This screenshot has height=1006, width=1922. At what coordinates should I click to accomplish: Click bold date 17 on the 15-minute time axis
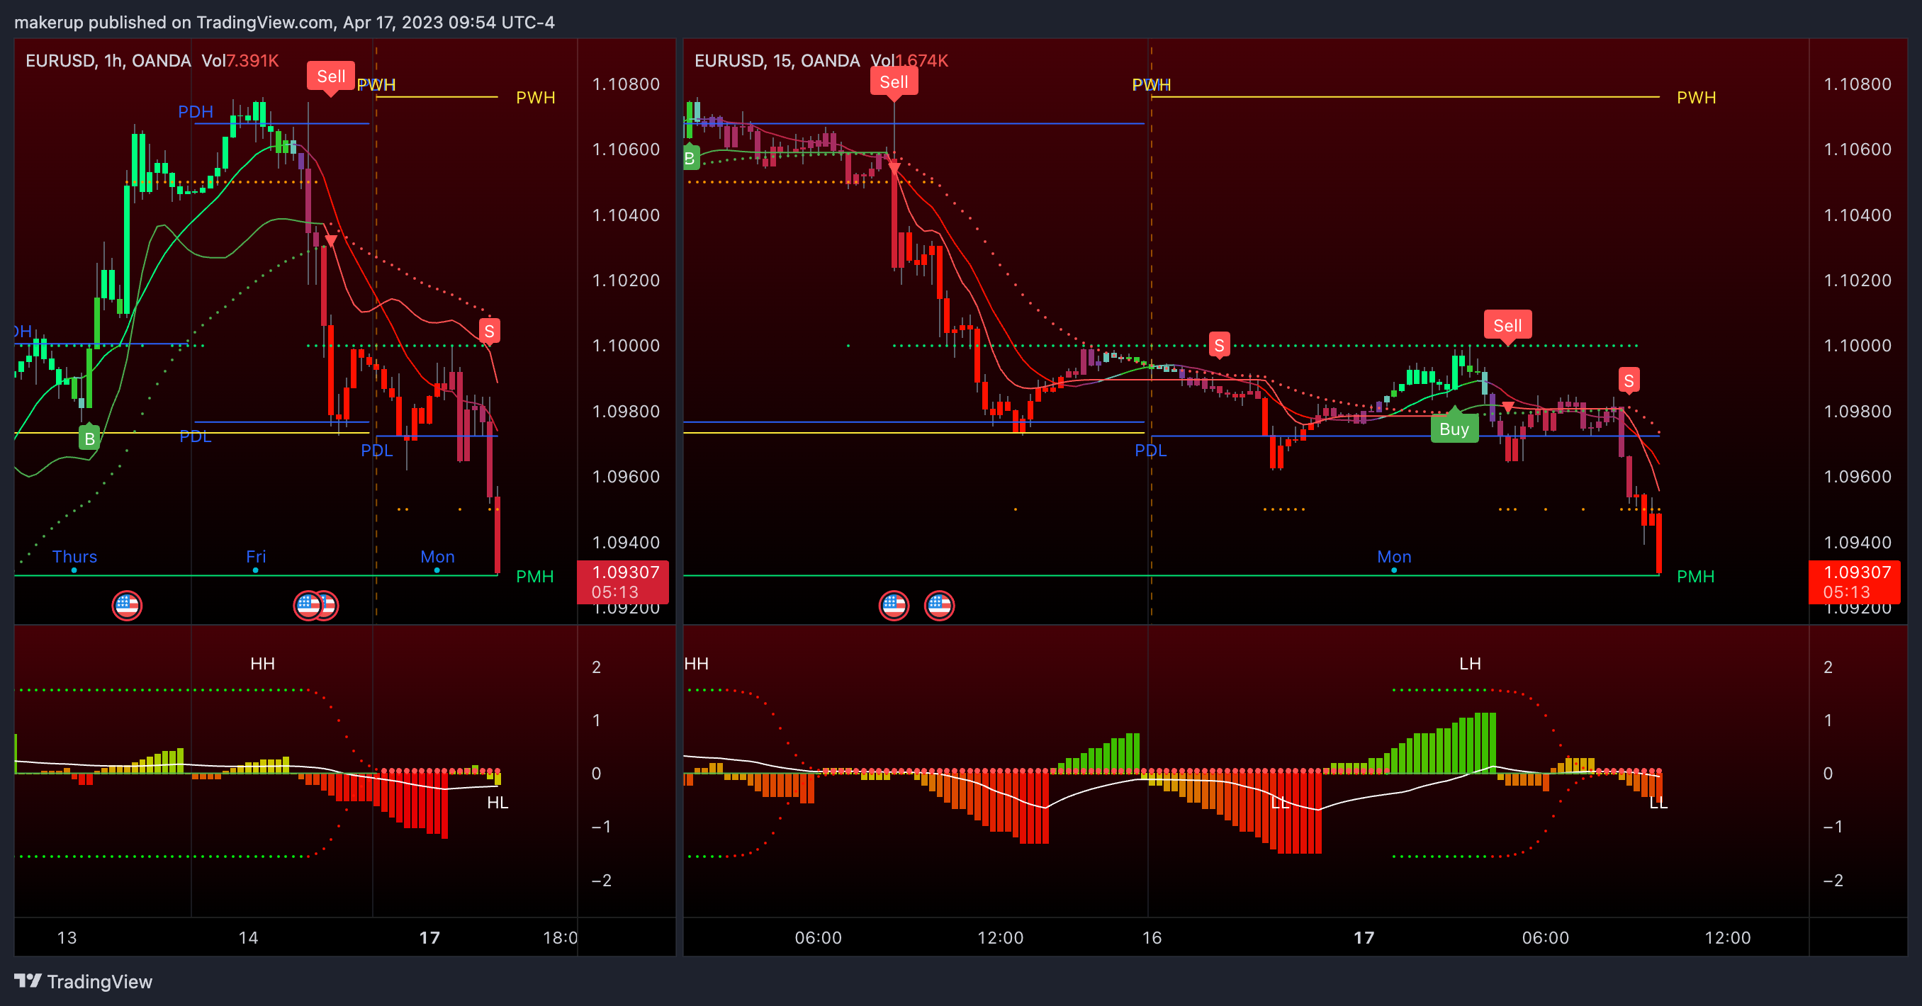[1364, 938]
